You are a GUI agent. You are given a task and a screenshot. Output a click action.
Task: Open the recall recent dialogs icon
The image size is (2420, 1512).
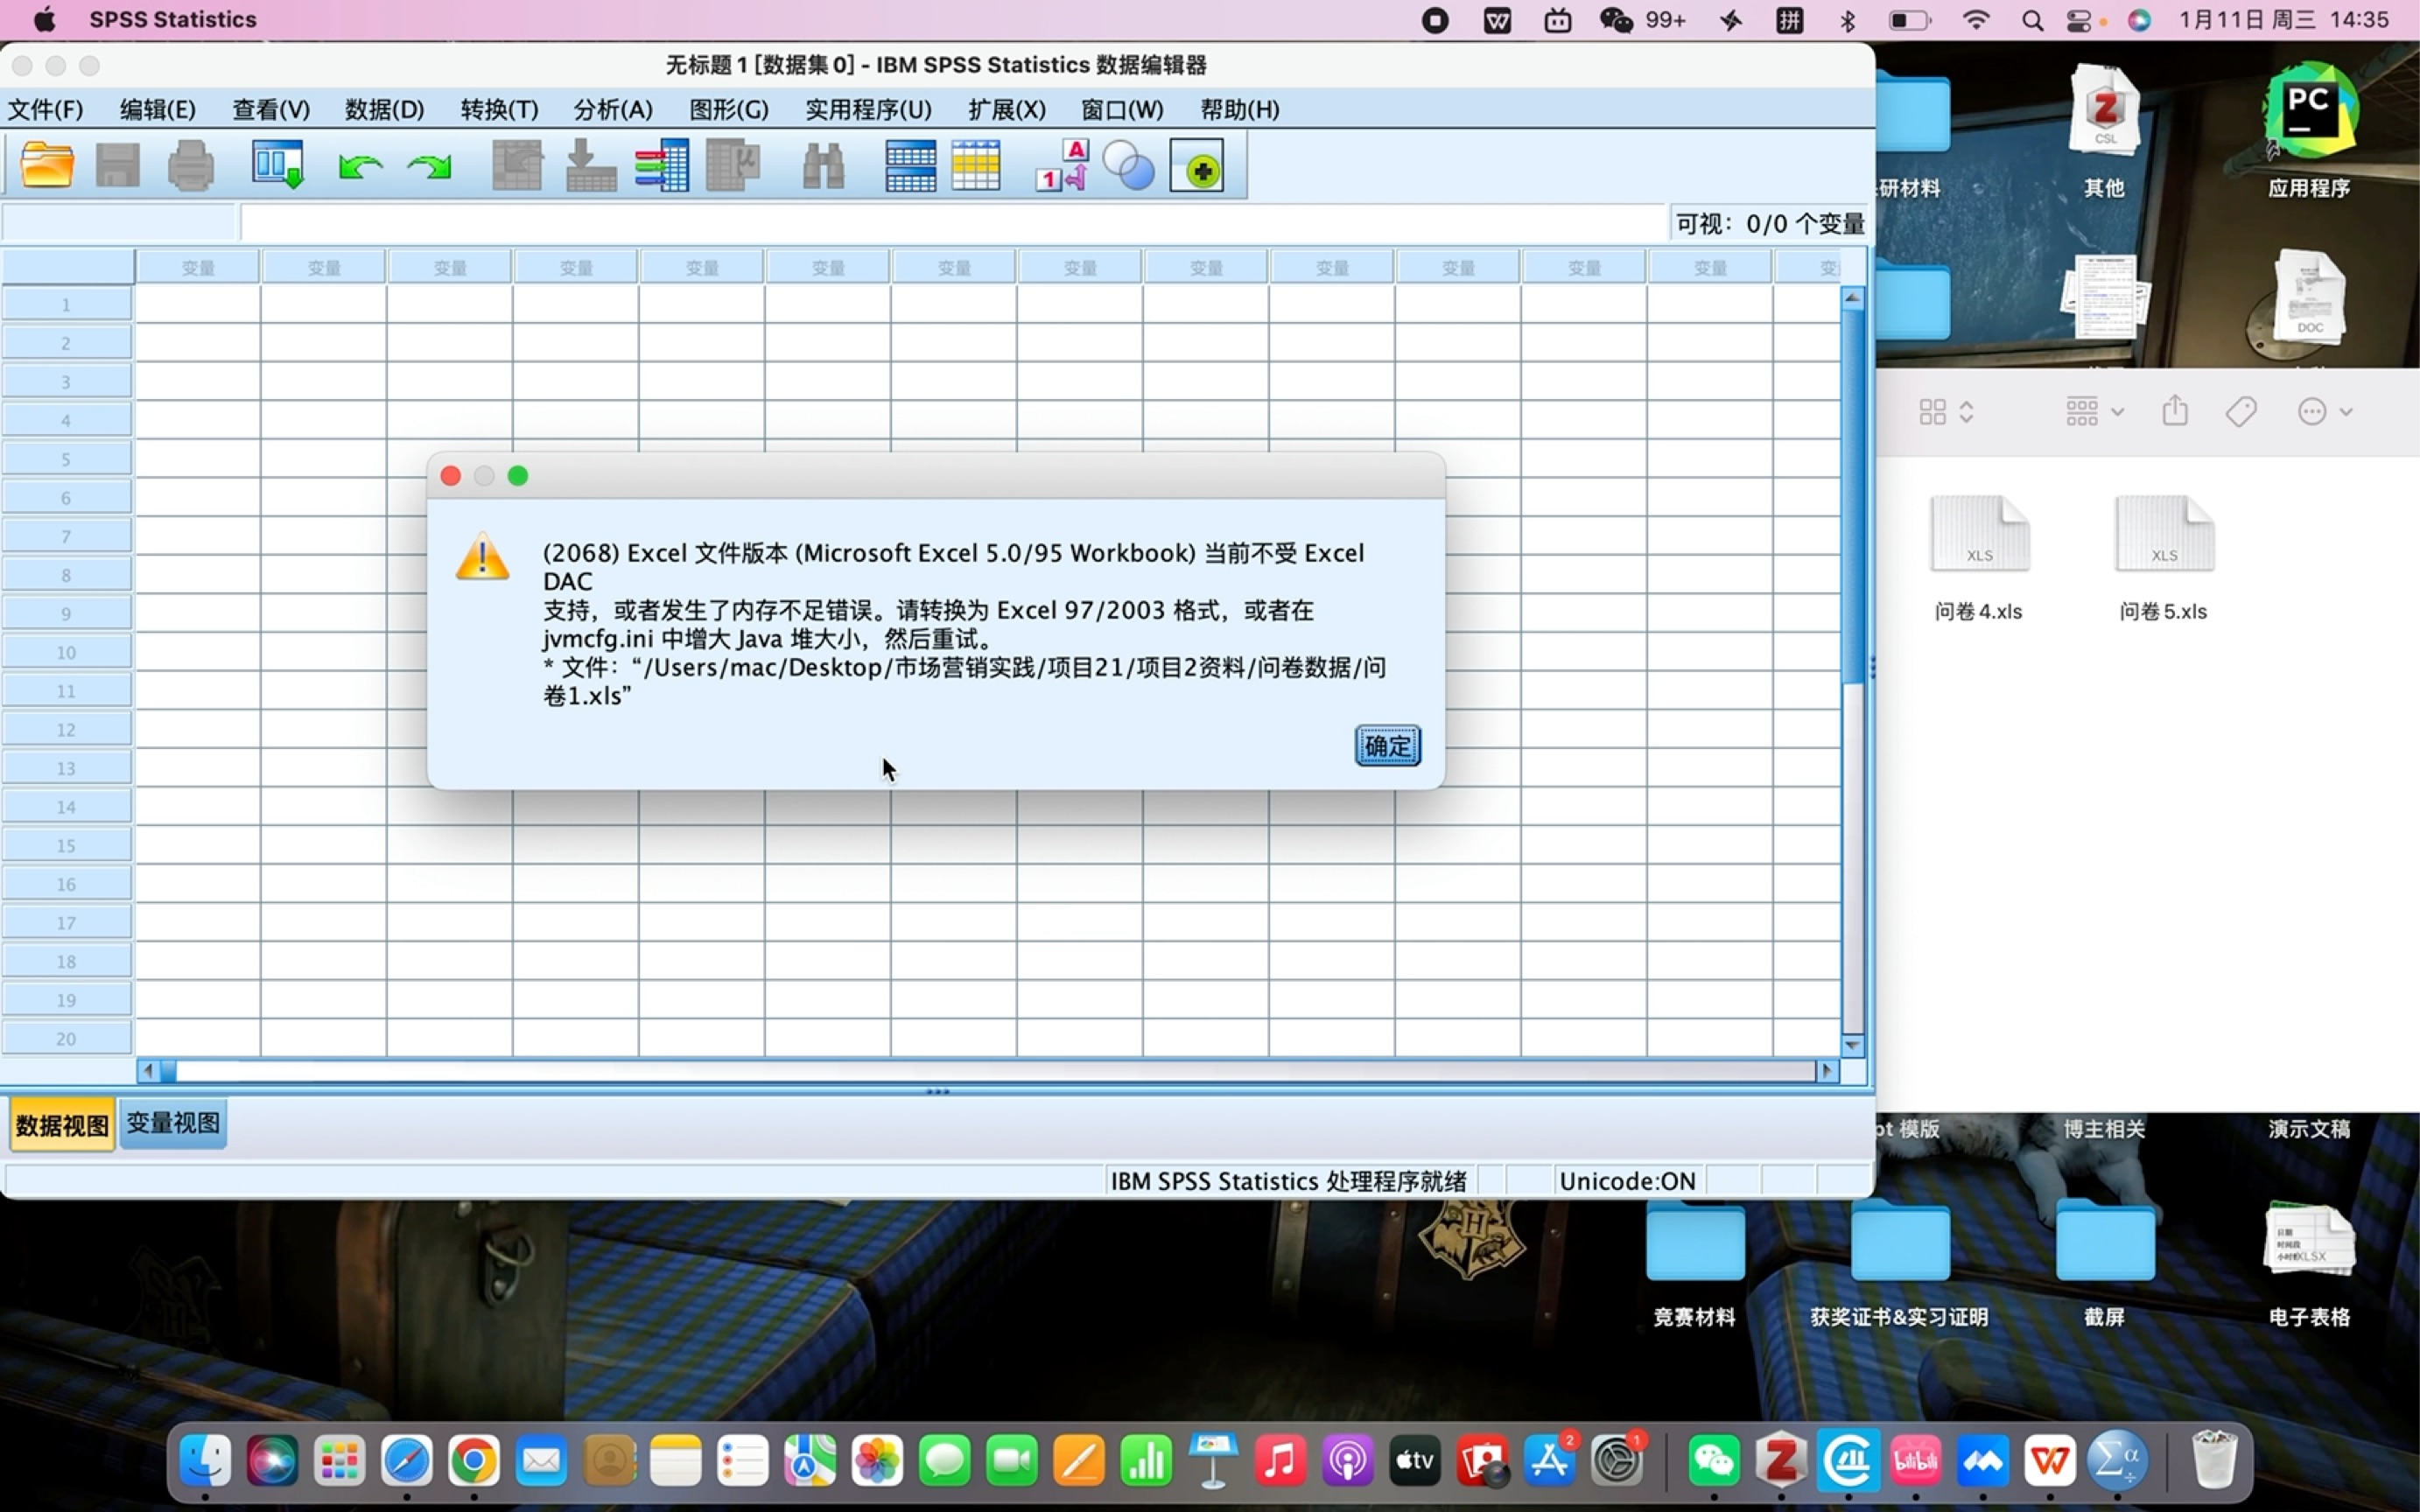click(x=277, y=165)
